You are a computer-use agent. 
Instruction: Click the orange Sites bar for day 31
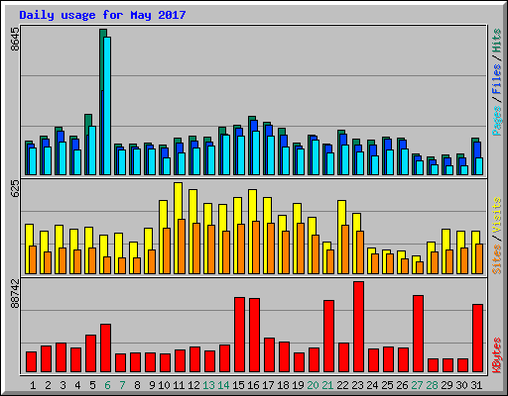tap(479, 258)
